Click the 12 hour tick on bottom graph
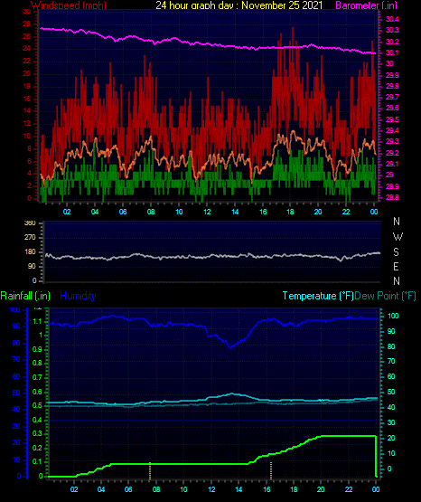The image size is (421, 502). (x=211, y=489)
